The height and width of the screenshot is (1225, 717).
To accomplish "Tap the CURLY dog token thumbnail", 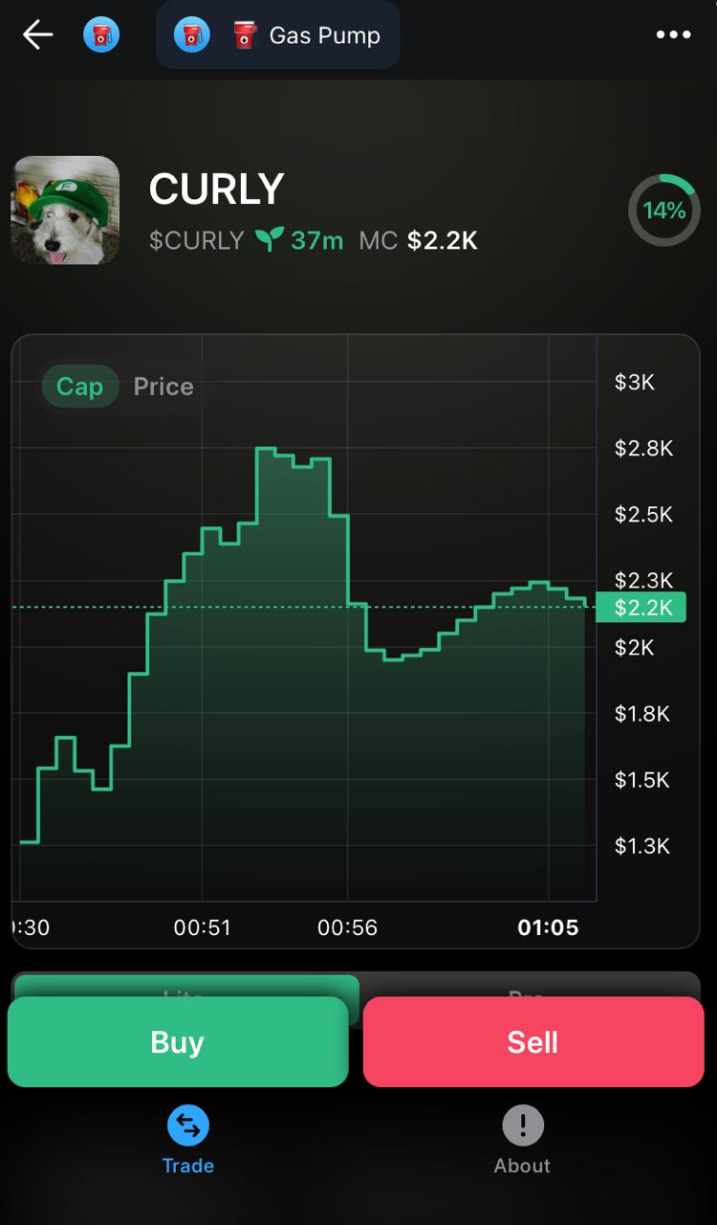I will point(65,210).
